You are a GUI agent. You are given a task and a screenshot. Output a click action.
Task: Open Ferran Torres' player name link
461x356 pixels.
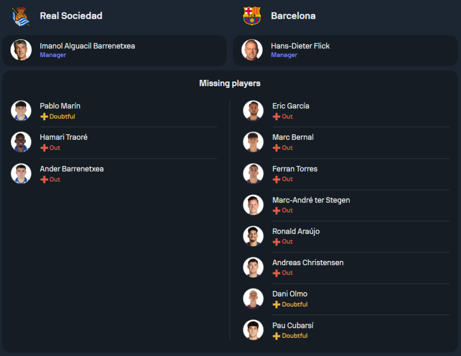click(x=295, y=169)
